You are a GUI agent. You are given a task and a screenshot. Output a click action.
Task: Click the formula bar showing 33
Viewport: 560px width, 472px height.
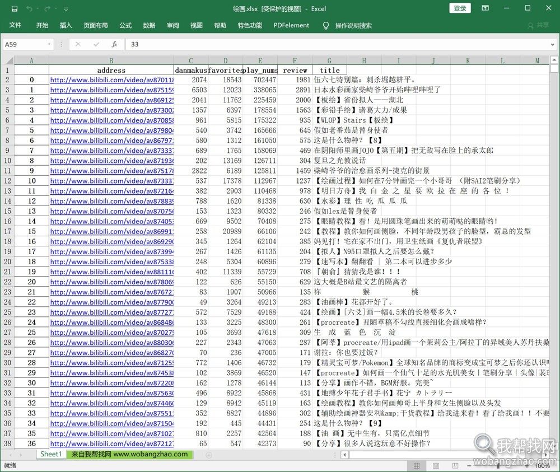(338, 44)
